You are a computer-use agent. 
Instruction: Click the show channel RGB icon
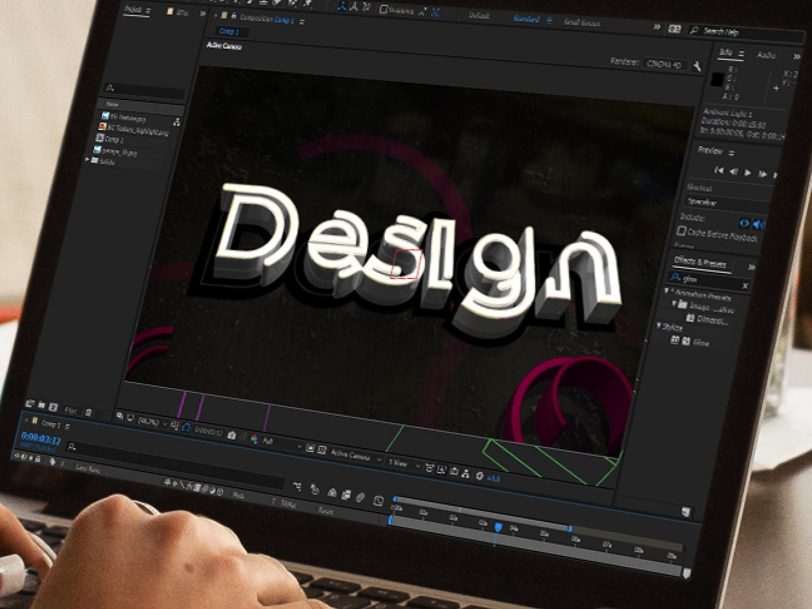click(254, 439)
